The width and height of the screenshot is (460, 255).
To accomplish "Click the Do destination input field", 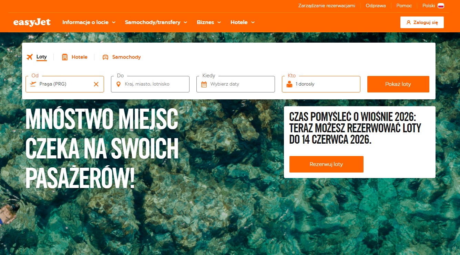I will coord(150,84).
